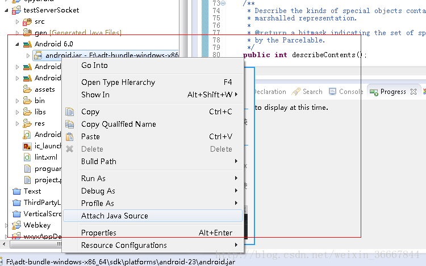Select the Texst project label
The image size is (426, 266).
tap(32, 191)
